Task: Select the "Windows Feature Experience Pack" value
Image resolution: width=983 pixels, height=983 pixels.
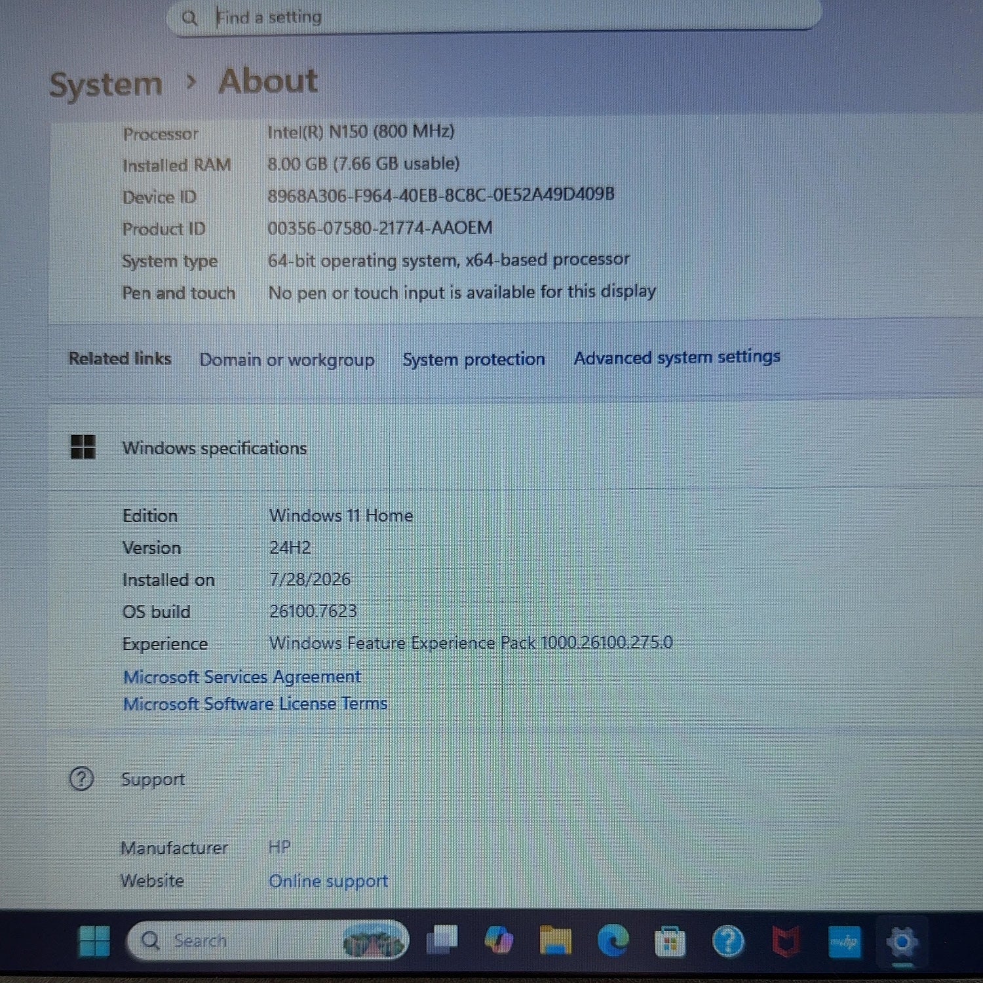Action: tap(471, 642)
